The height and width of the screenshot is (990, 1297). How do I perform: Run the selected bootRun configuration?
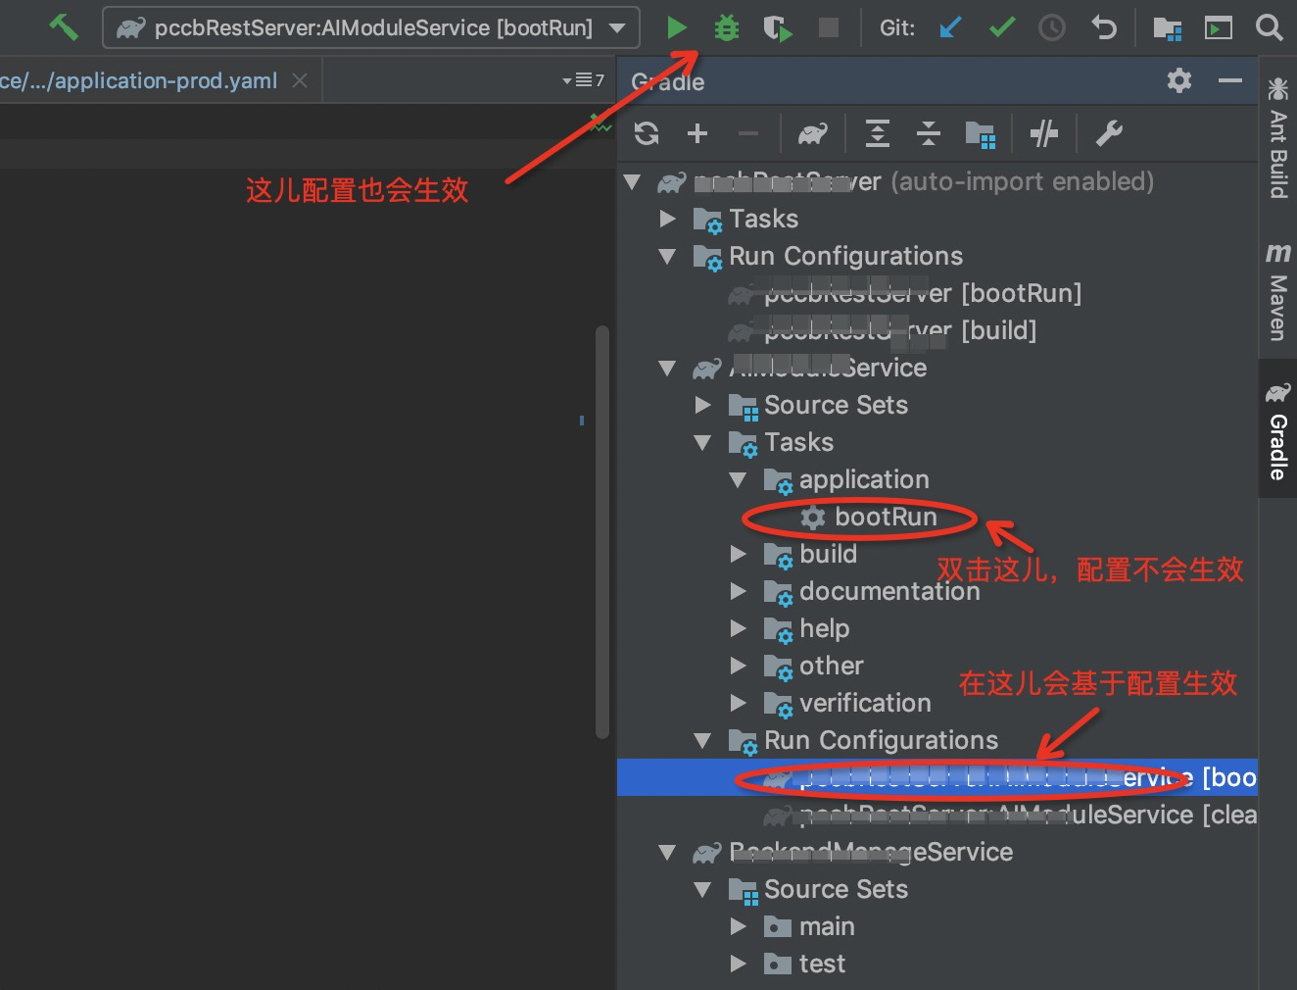click(x=676, y=27)
